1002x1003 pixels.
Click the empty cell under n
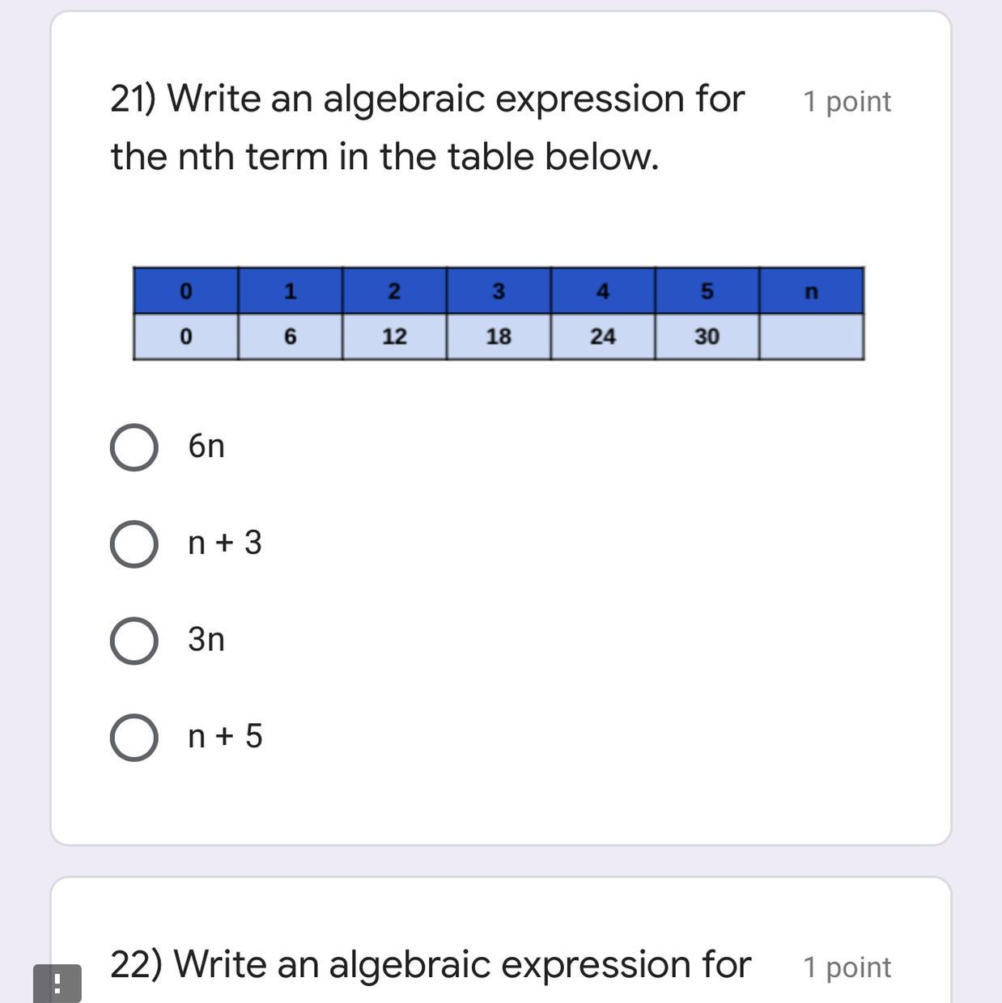tap(812, 336)
